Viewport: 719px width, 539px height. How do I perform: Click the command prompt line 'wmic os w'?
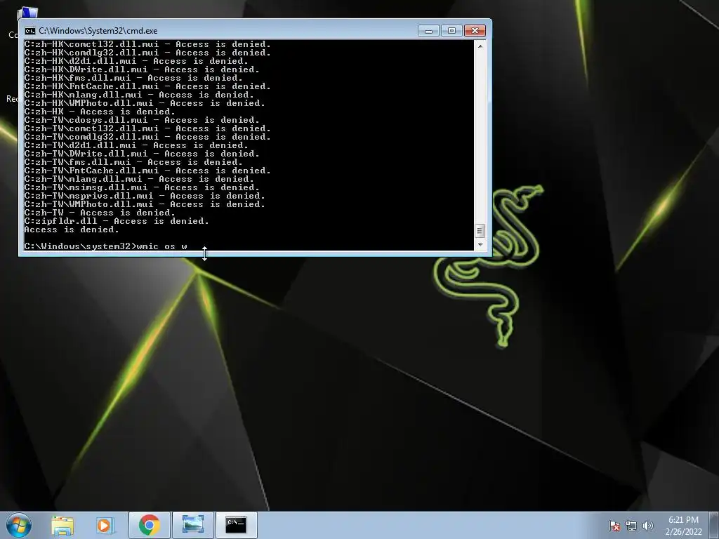106,246
